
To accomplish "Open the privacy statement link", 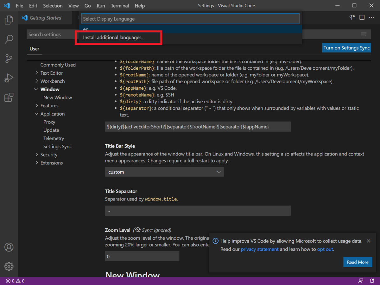I will tap(260, 249).
